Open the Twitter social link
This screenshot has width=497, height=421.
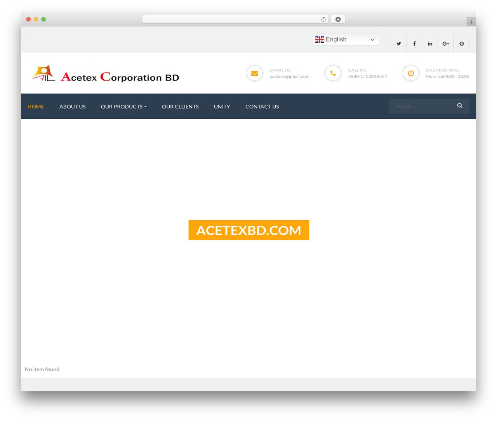tap(398, 43)
